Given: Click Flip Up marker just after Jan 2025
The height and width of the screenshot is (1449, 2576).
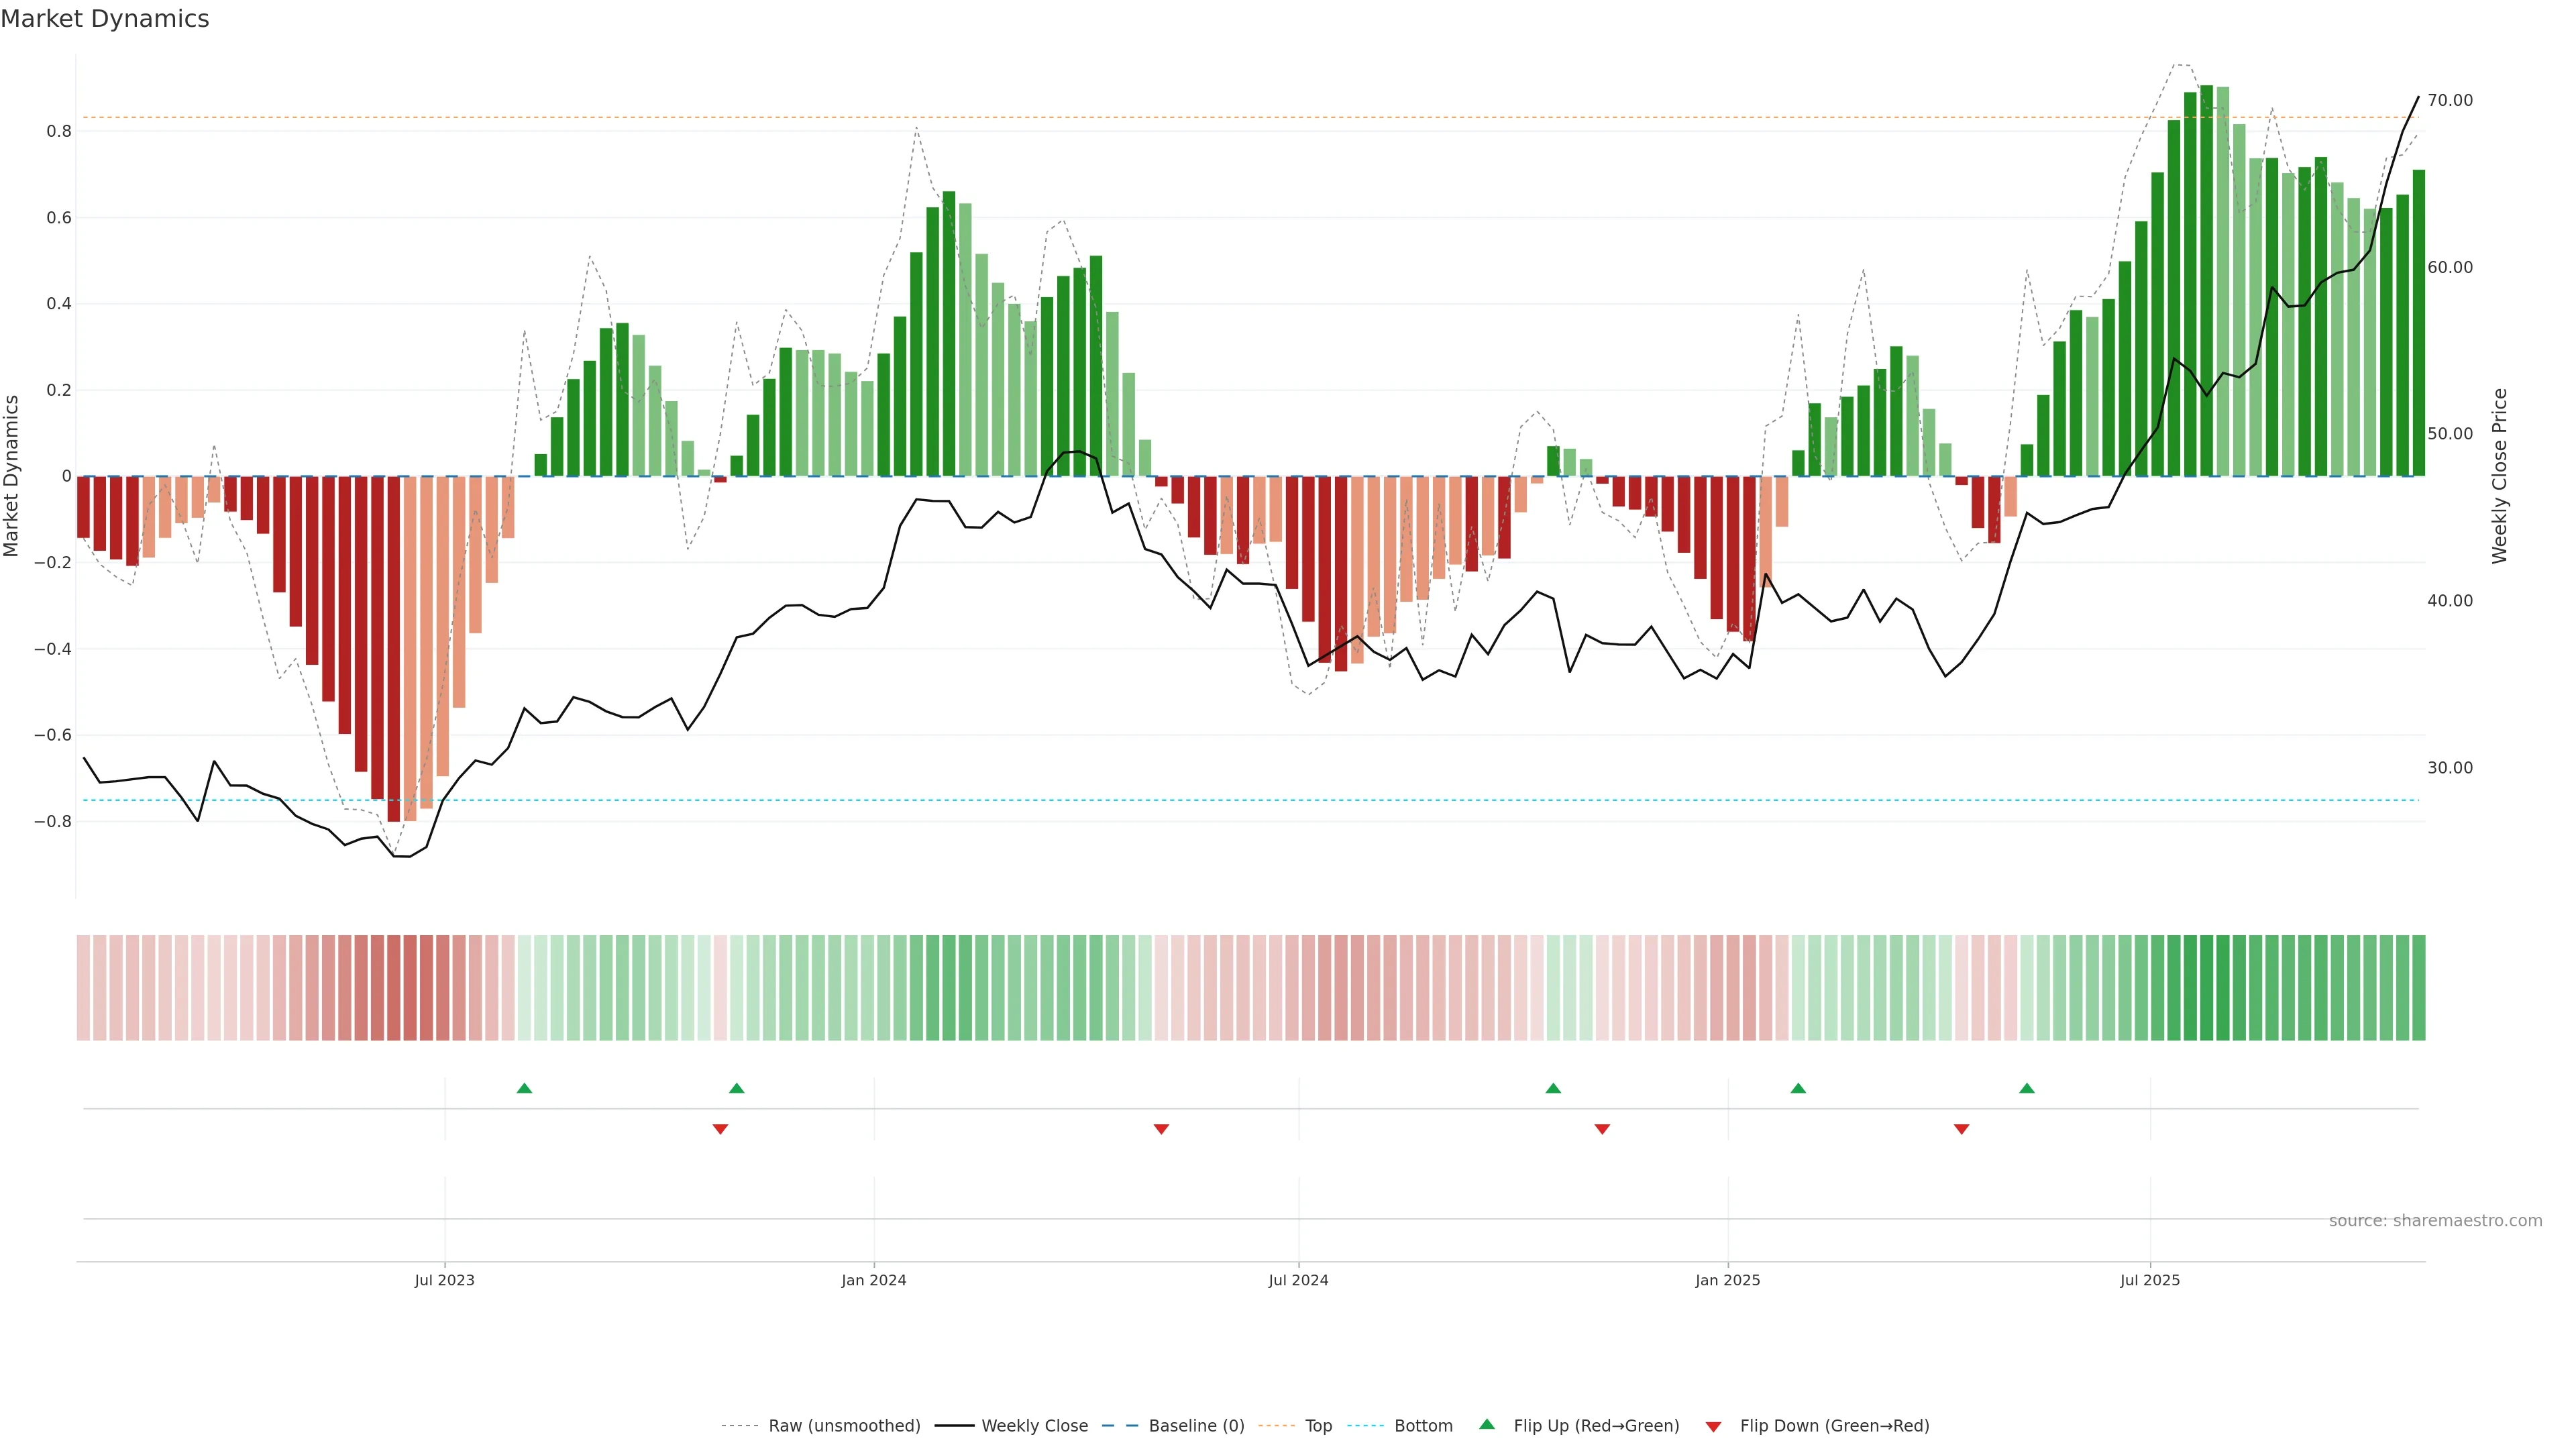Looking at the screenshot, I should 1798,1088.
